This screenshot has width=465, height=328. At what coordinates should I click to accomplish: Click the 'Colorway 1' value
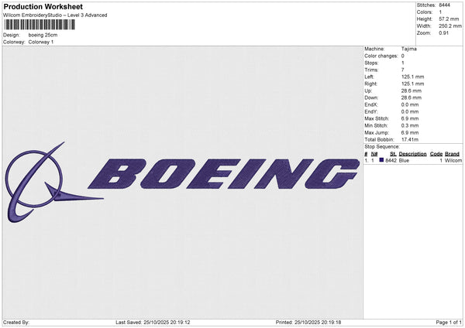point(41,42)
